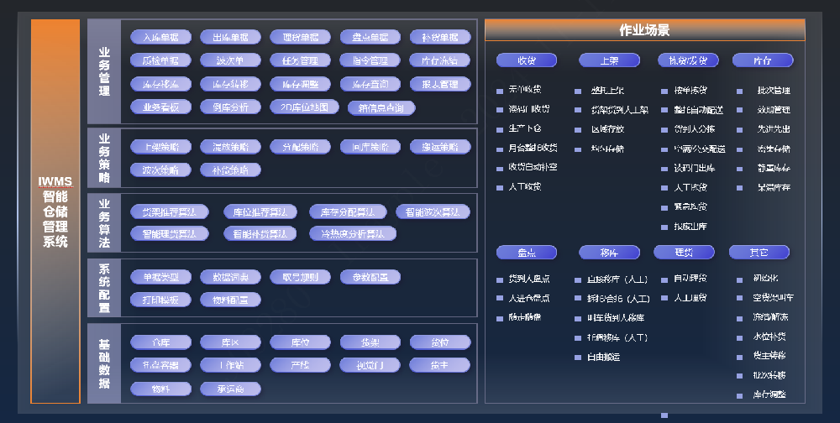Screen dimensions: 840x423
Task: Click the 收货 scenario header
Action: tap(527, 60)
